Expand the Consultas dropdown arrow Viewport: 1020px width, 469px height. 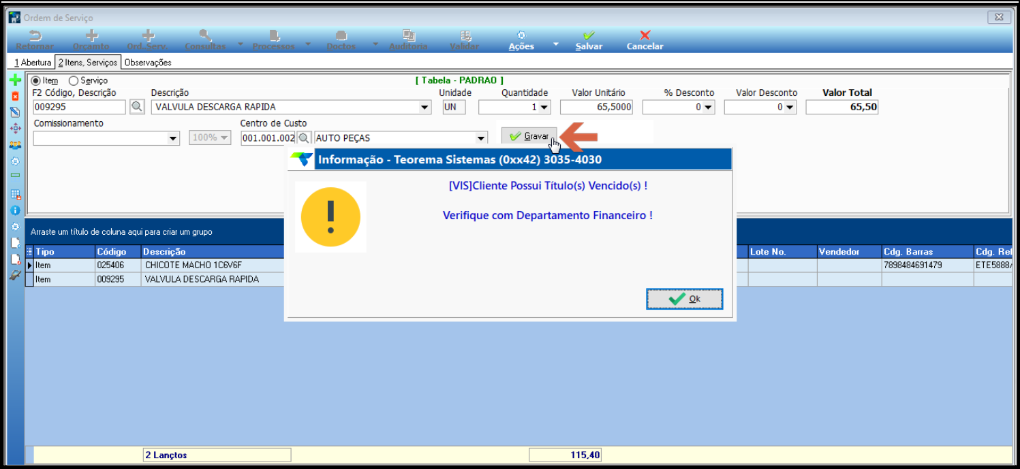coord(240,44)
